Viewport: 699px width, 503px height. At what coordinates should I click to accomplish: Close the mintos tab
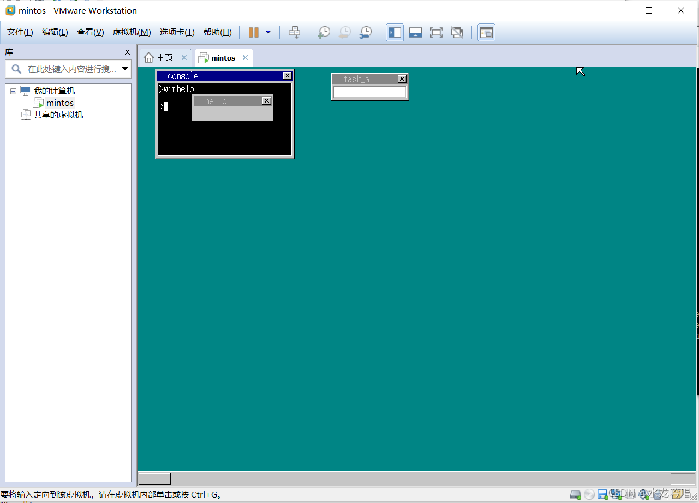(245, 58)
